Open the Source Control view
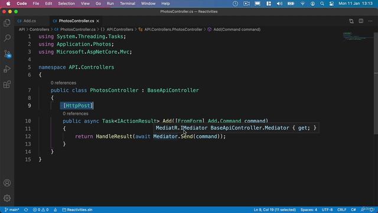 point(7,54)
